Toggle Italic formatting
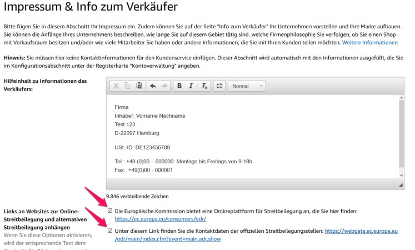The width and height of the screenshot is (415, 250). 191,86
